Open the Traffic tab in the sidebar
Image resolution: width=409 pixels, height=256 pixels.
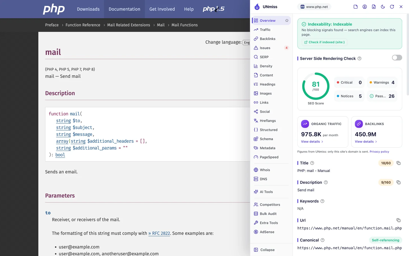271,30
